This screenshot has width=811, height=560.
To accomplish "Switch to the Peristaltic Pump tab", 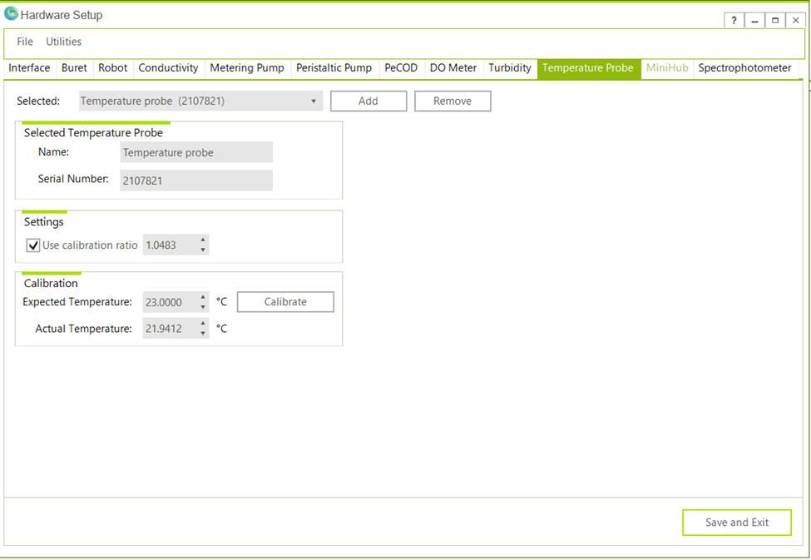I will point(334,68).
